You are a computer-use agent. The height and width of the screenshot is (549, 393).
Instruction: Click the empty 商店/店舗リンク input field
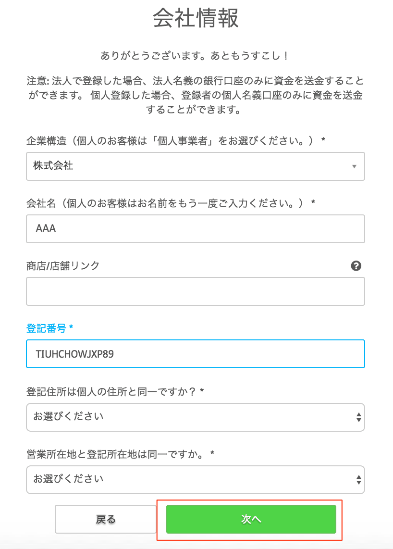coord(195,291)
